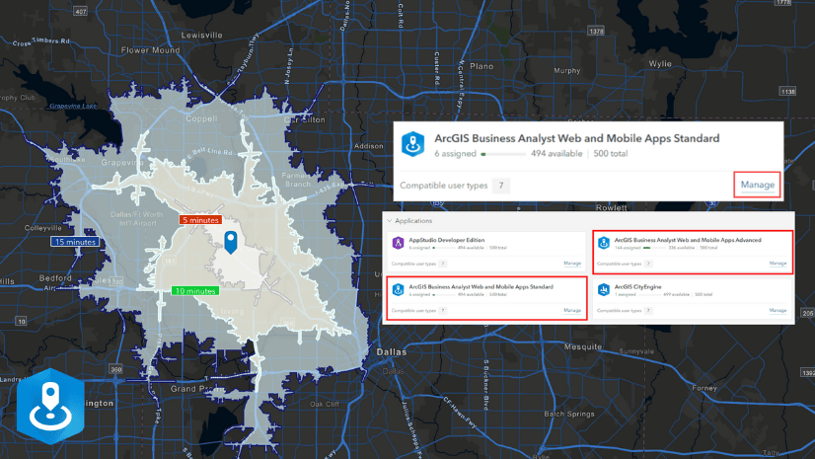Click compatible user types badge for CityEngine

coord(648,310)
